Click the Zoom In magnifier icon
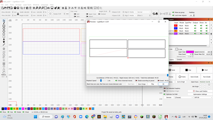 click(40, 8)
